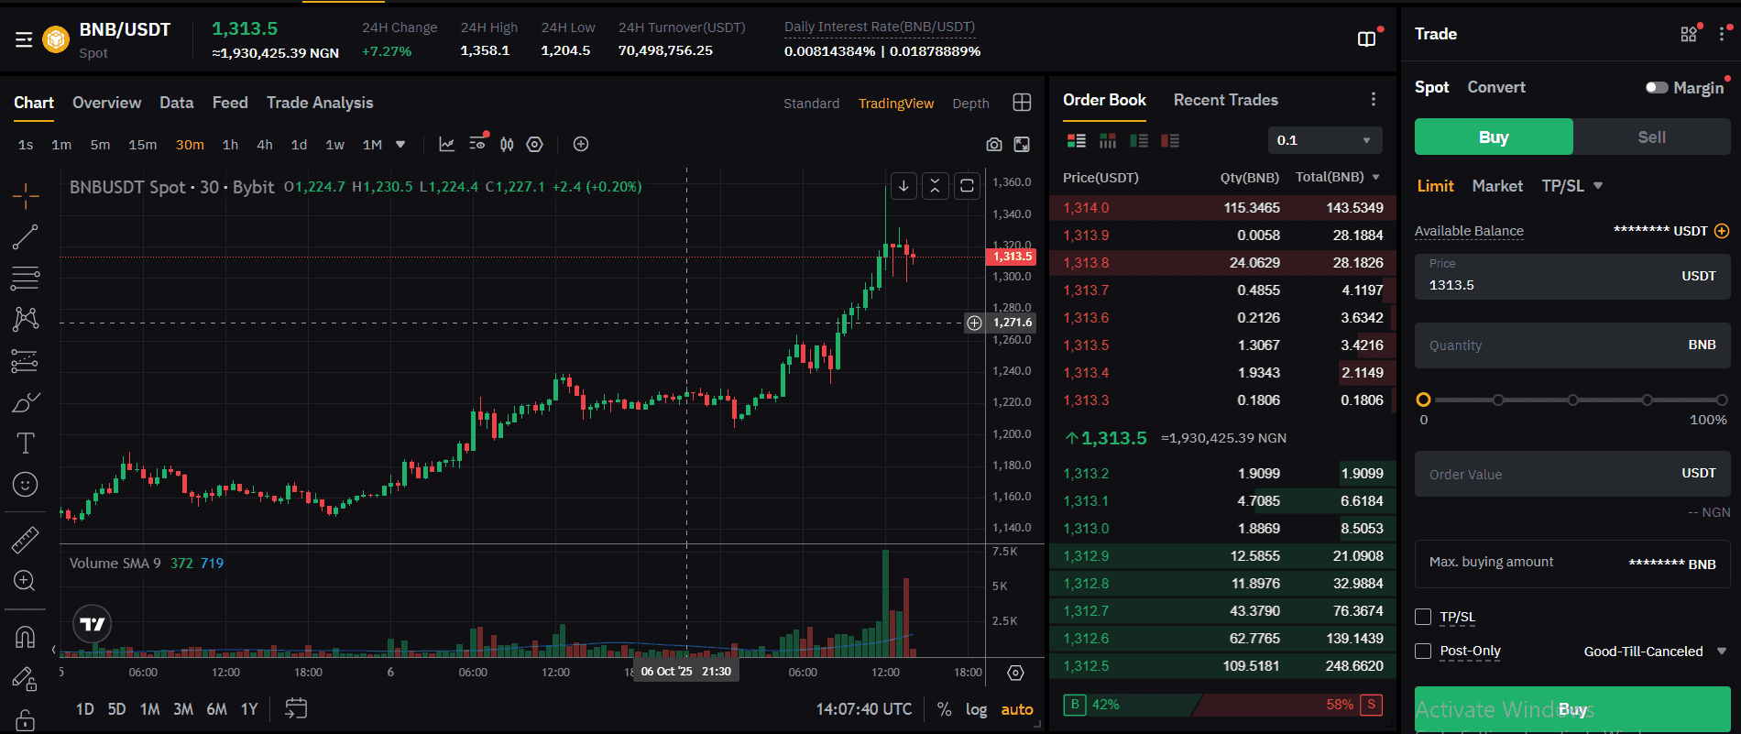Select the trend line drawing tool
This screenshot has width=1741, height=734.
pyautogui.click(x=26, y=236)
